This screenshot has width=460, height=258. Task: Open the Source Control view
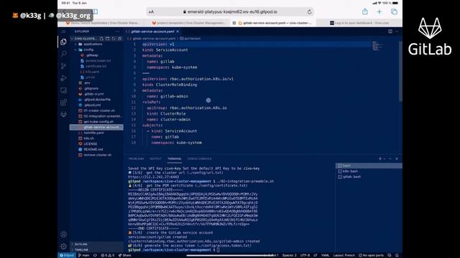(63, 66)
